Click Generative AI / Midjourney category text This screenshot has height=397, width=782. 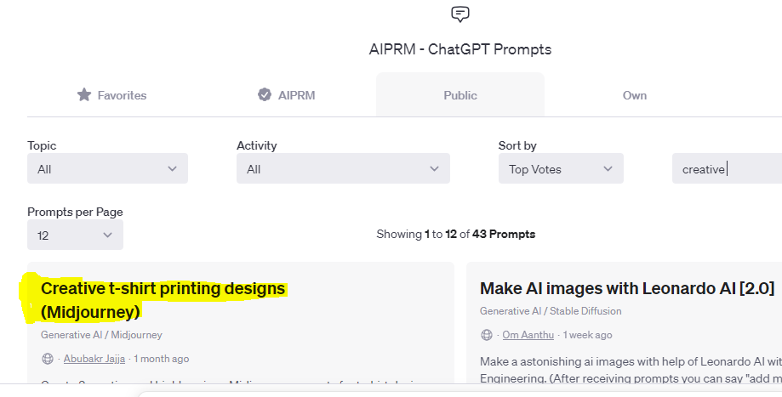tap(101, 335)
